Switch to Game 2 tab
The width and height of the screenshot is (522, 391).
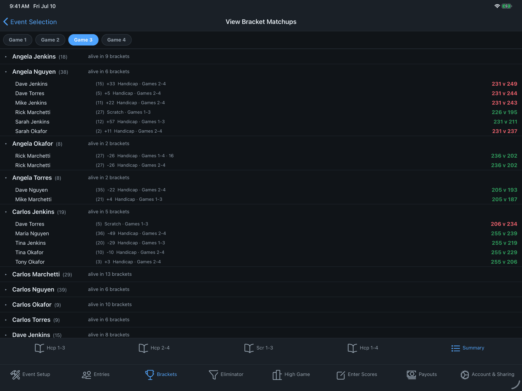(50, 40)
